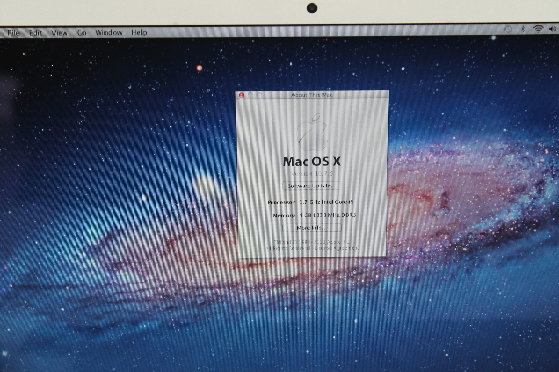
Task: Click the Mac OS X heading
Action: coord(312,161)
